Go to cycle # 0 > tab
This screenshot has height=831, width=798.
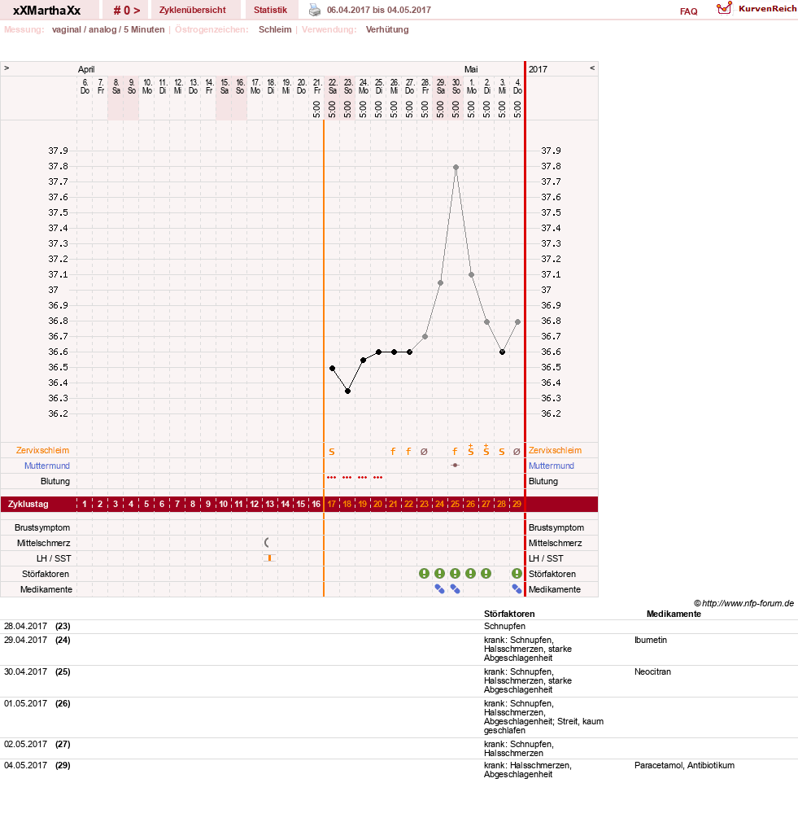coord(127,10)
